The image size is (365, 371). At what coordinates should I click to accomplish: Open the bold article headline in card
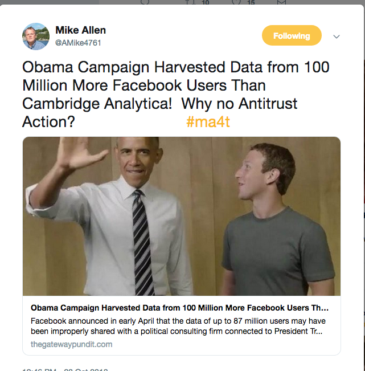[179, 308]
